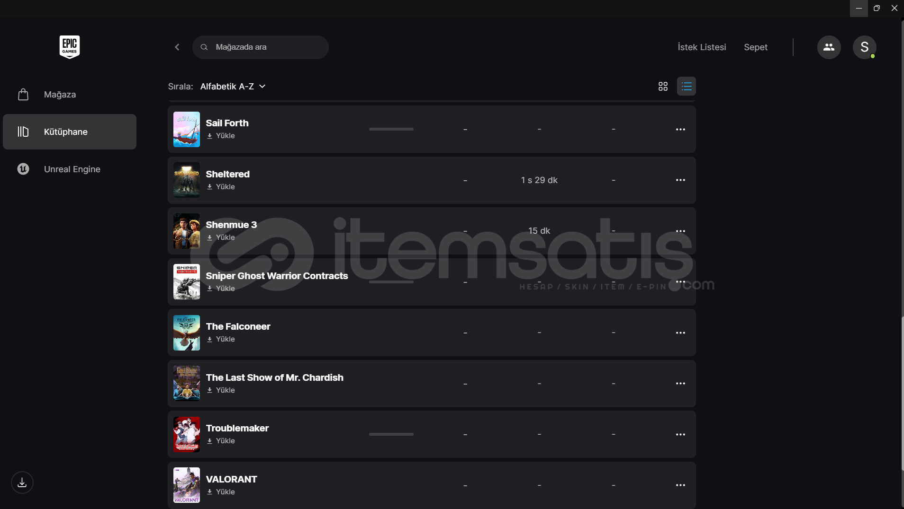This screenshot has width=904, height=509.
Task: Switch library to grid view
Action: point(663,86)
